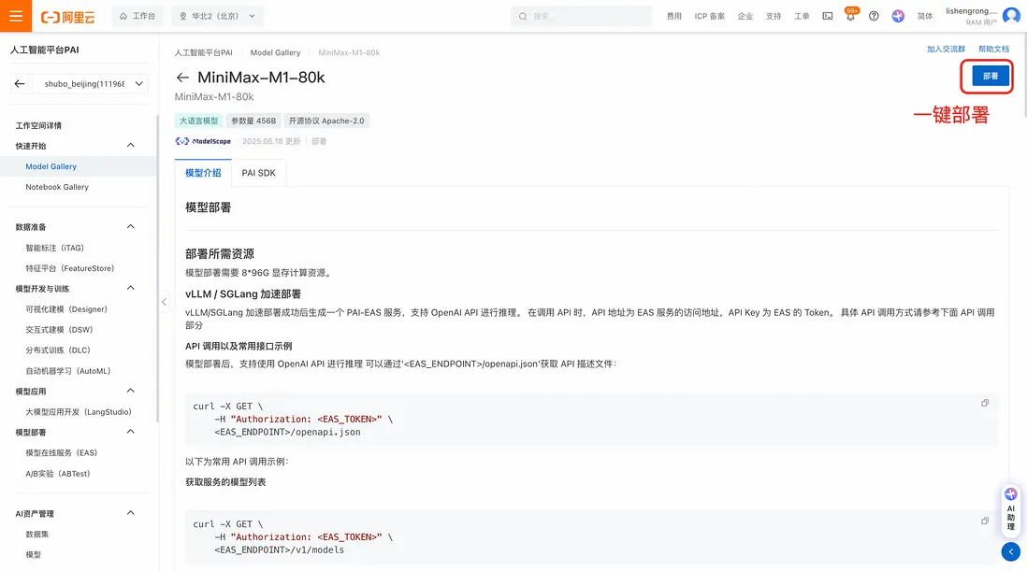Open 交互式建模（DSW）
This screenshot has width=1027, height=571.
(x=60, y=330)
